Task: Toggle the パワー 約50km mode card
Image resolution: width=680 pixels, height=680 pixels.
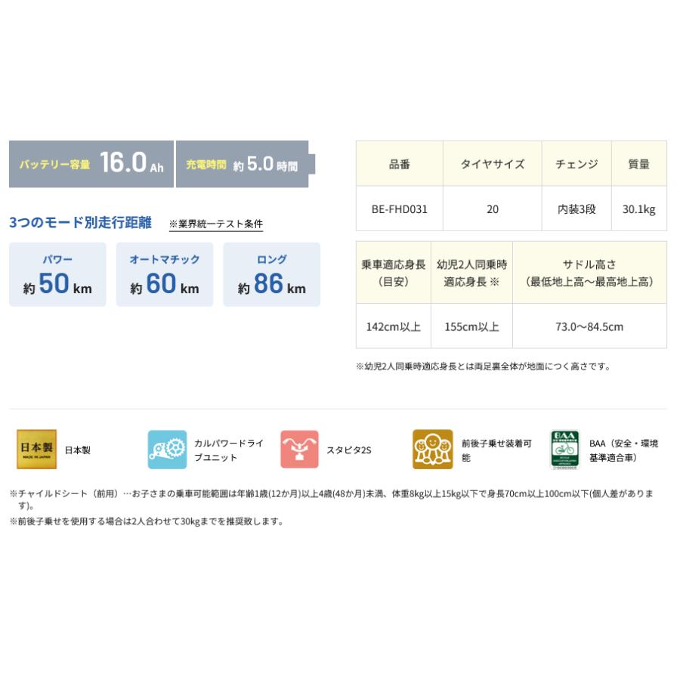Action: (57, 274)
